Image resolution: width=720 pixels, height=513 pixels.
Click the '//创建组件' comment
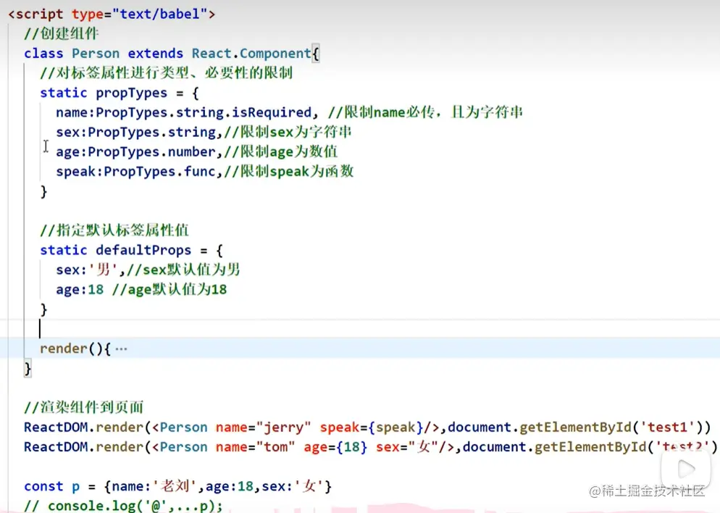pos(61,34)
